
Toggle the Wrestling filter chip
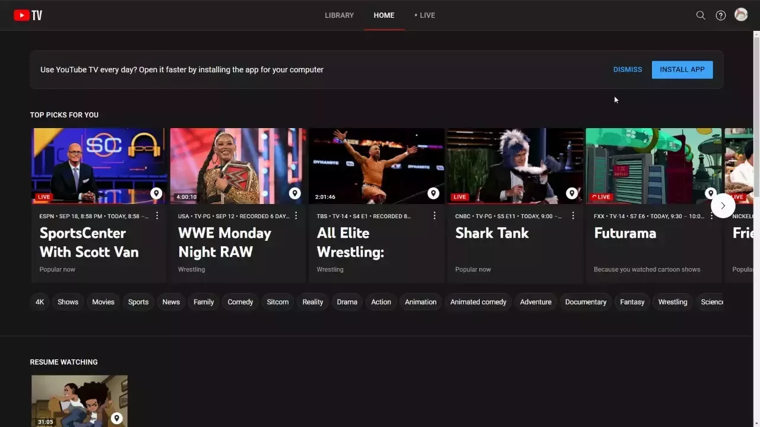[672, 302]
